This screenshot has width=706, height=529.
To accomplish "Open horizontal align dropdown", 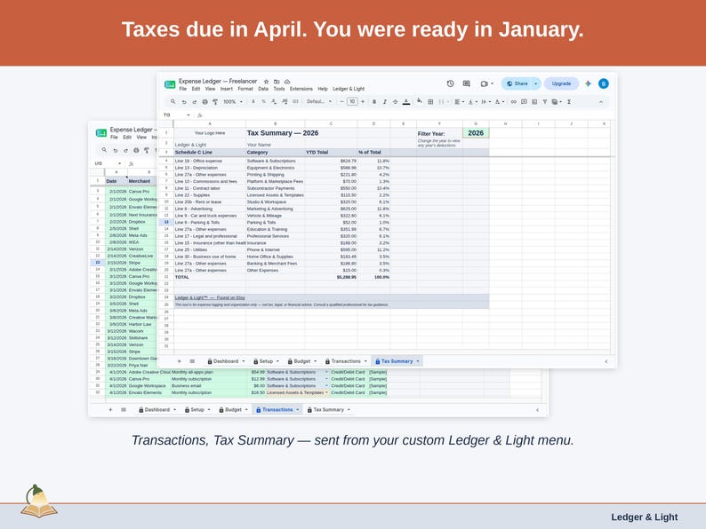I will [x=459, y=102].
